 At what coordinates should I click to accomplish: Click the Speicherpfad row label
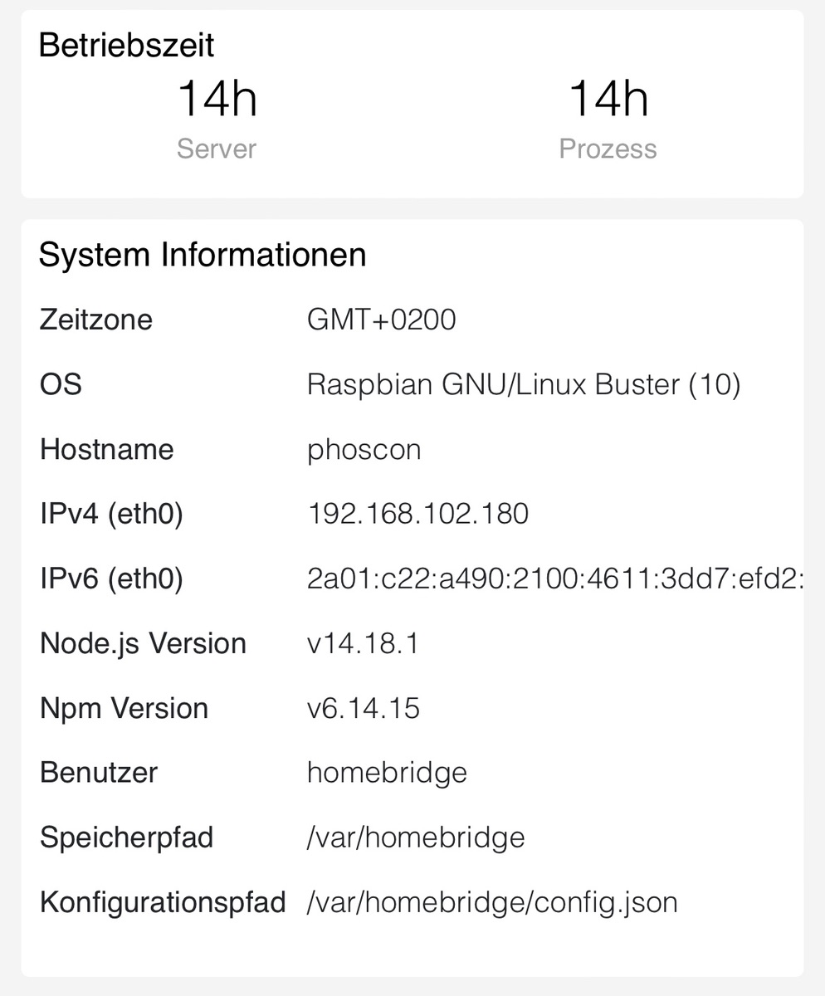[x=126, y=837]
